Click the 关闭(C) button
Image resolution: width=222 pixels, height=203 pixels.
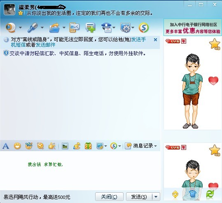[x=109, y=197]
